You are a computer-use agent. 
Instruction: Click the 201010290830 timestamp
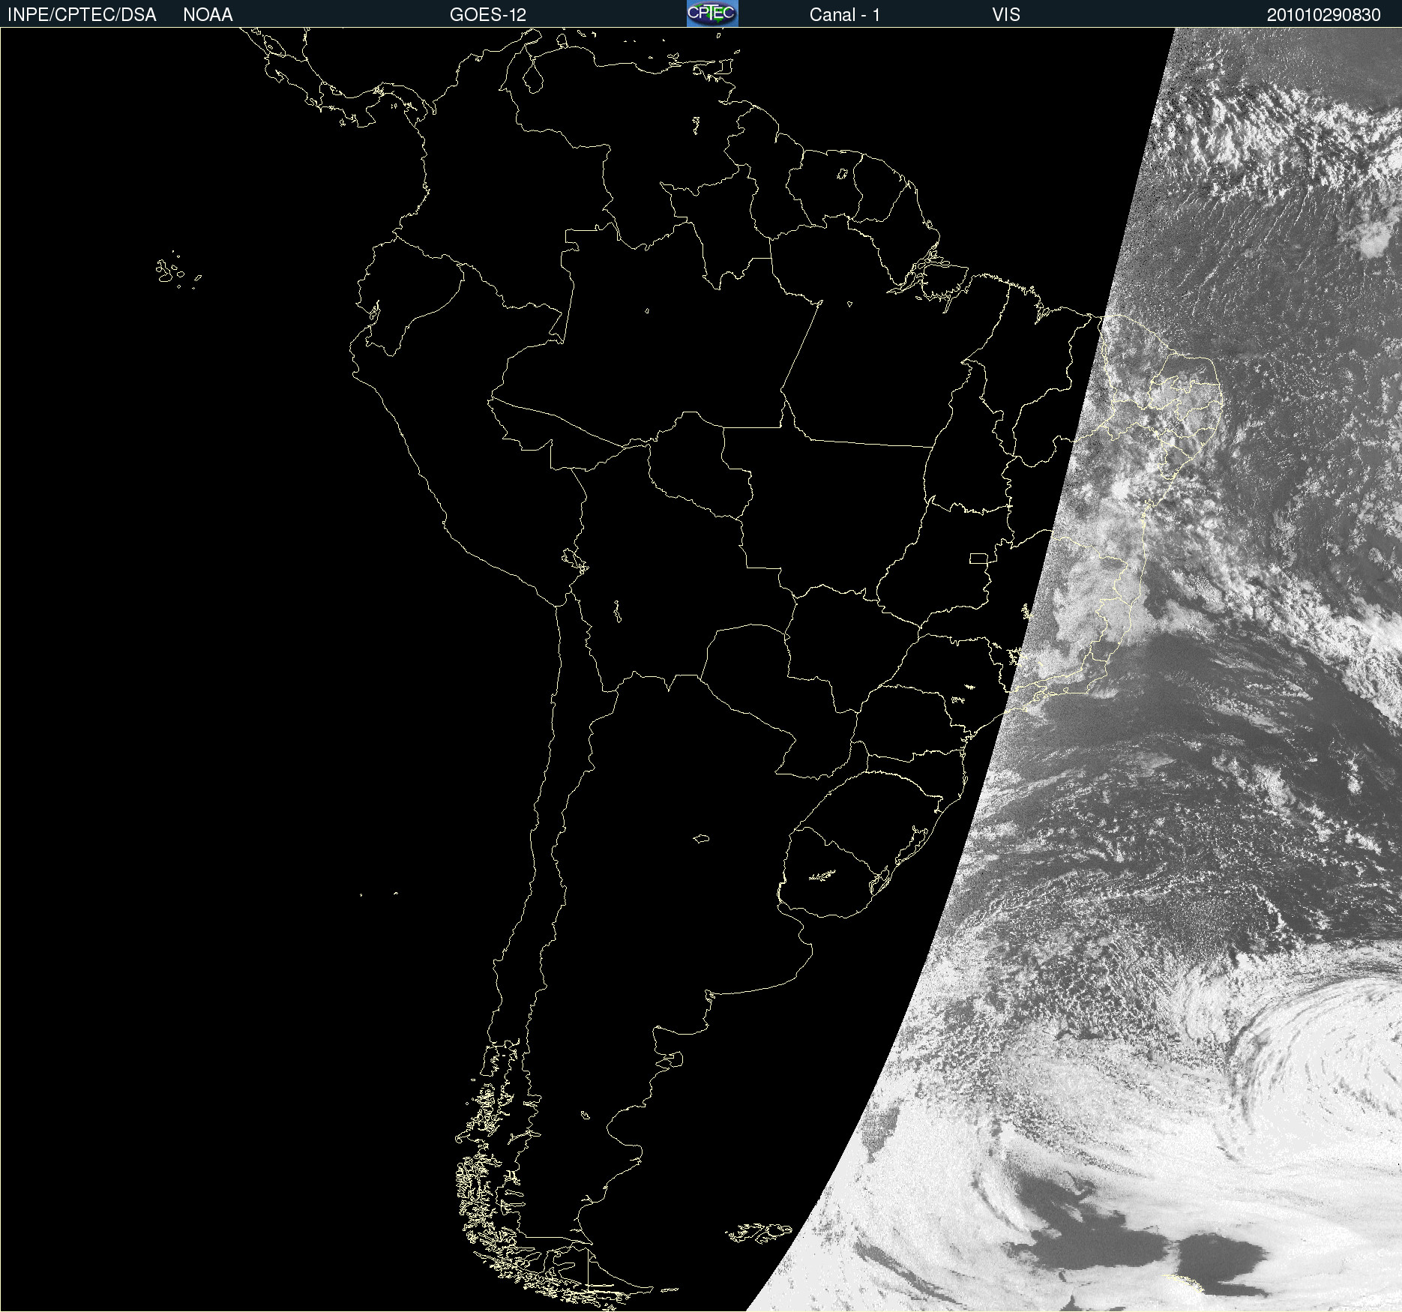click(1324, 15)
